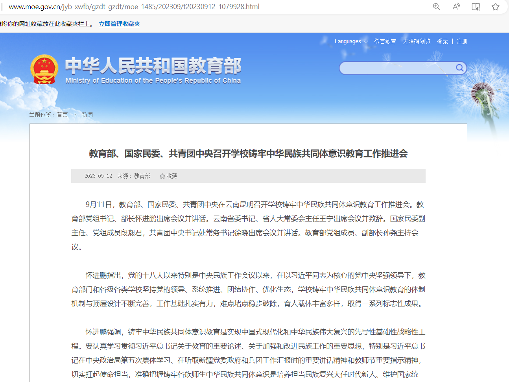The width and height of the screenshot is (509, 382).
Task: Start Read aloud from address bar
Action: pyautogui.click(x=456, y=7)
